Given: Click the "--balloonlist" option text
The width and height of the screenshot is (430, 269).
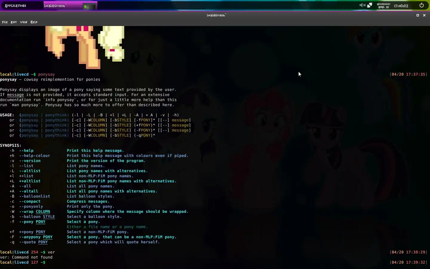Looking at the screenshot, I should 35,196.
